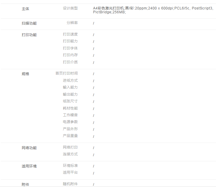The width and height of the screenshot is (216, 187).
Task: Click the 扫描功能 section heading
Action: pyautogui.click(x=29, y=23)
